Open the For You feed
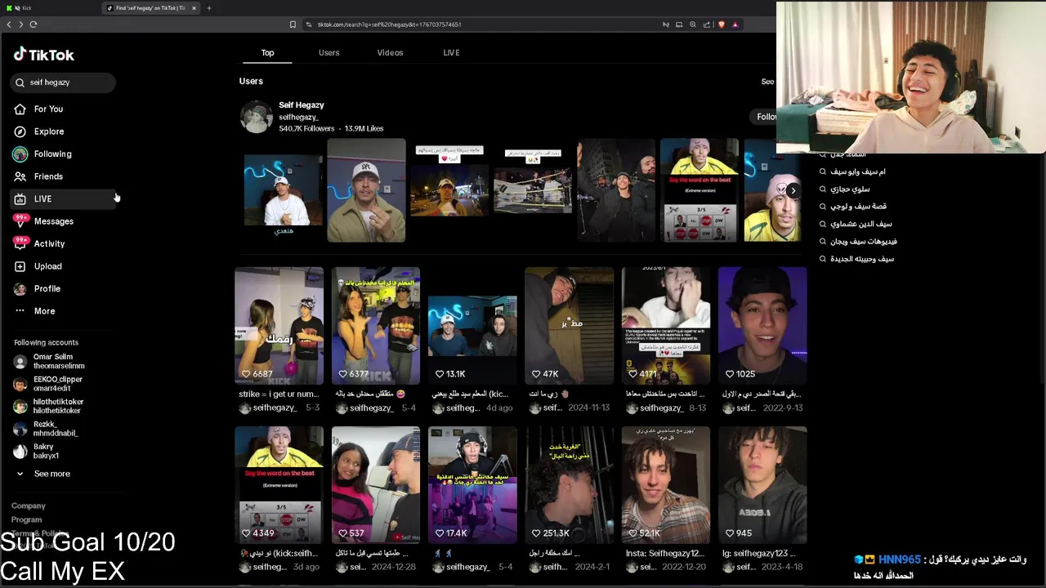The width and height of the screenshot is (1046, 588). point(48,109)
